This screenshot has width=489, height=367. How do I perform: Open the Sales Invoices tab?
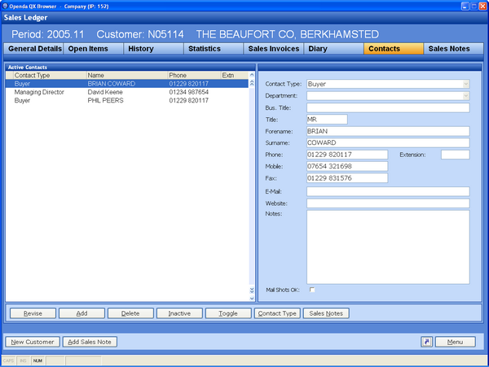274,49
